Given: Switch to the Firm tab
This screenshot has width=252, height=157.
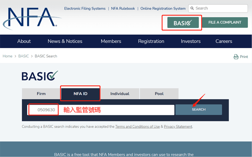Looking at the screenshot, I should coord(41,94).
